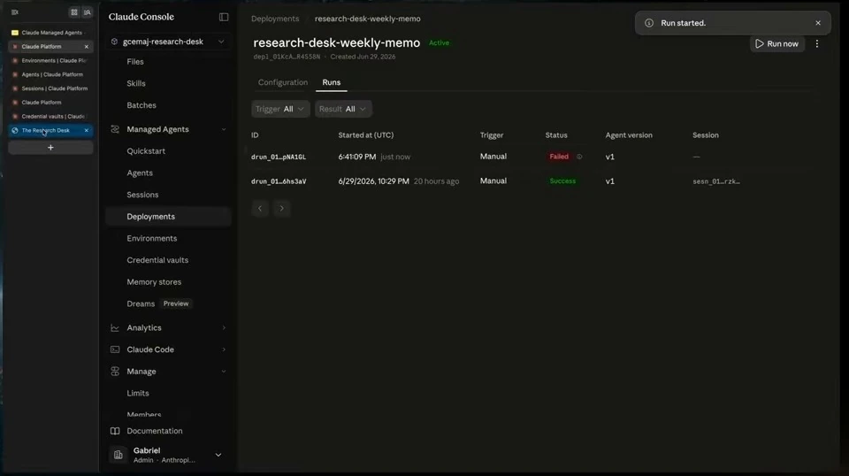This screenshot has width=849, height=476.
Task: Switch to Environments | Claude Platform browser tab
Action: (50, 61)
